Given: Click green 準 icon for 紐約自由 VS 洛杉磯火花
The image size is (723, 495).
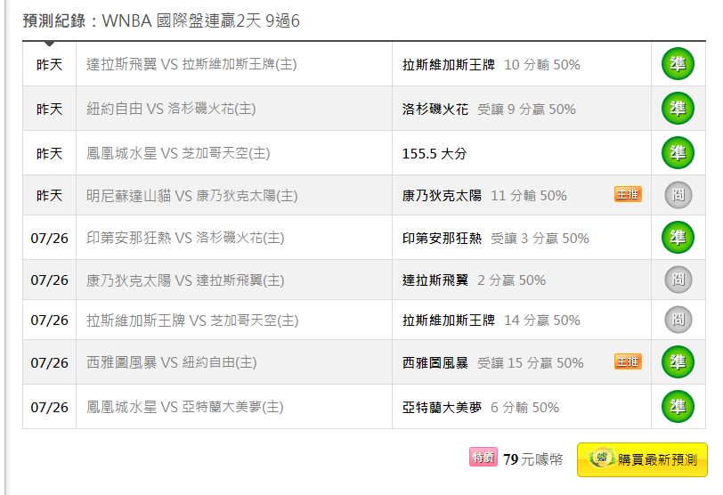Looking at the screenshot, I should (678, 109).
